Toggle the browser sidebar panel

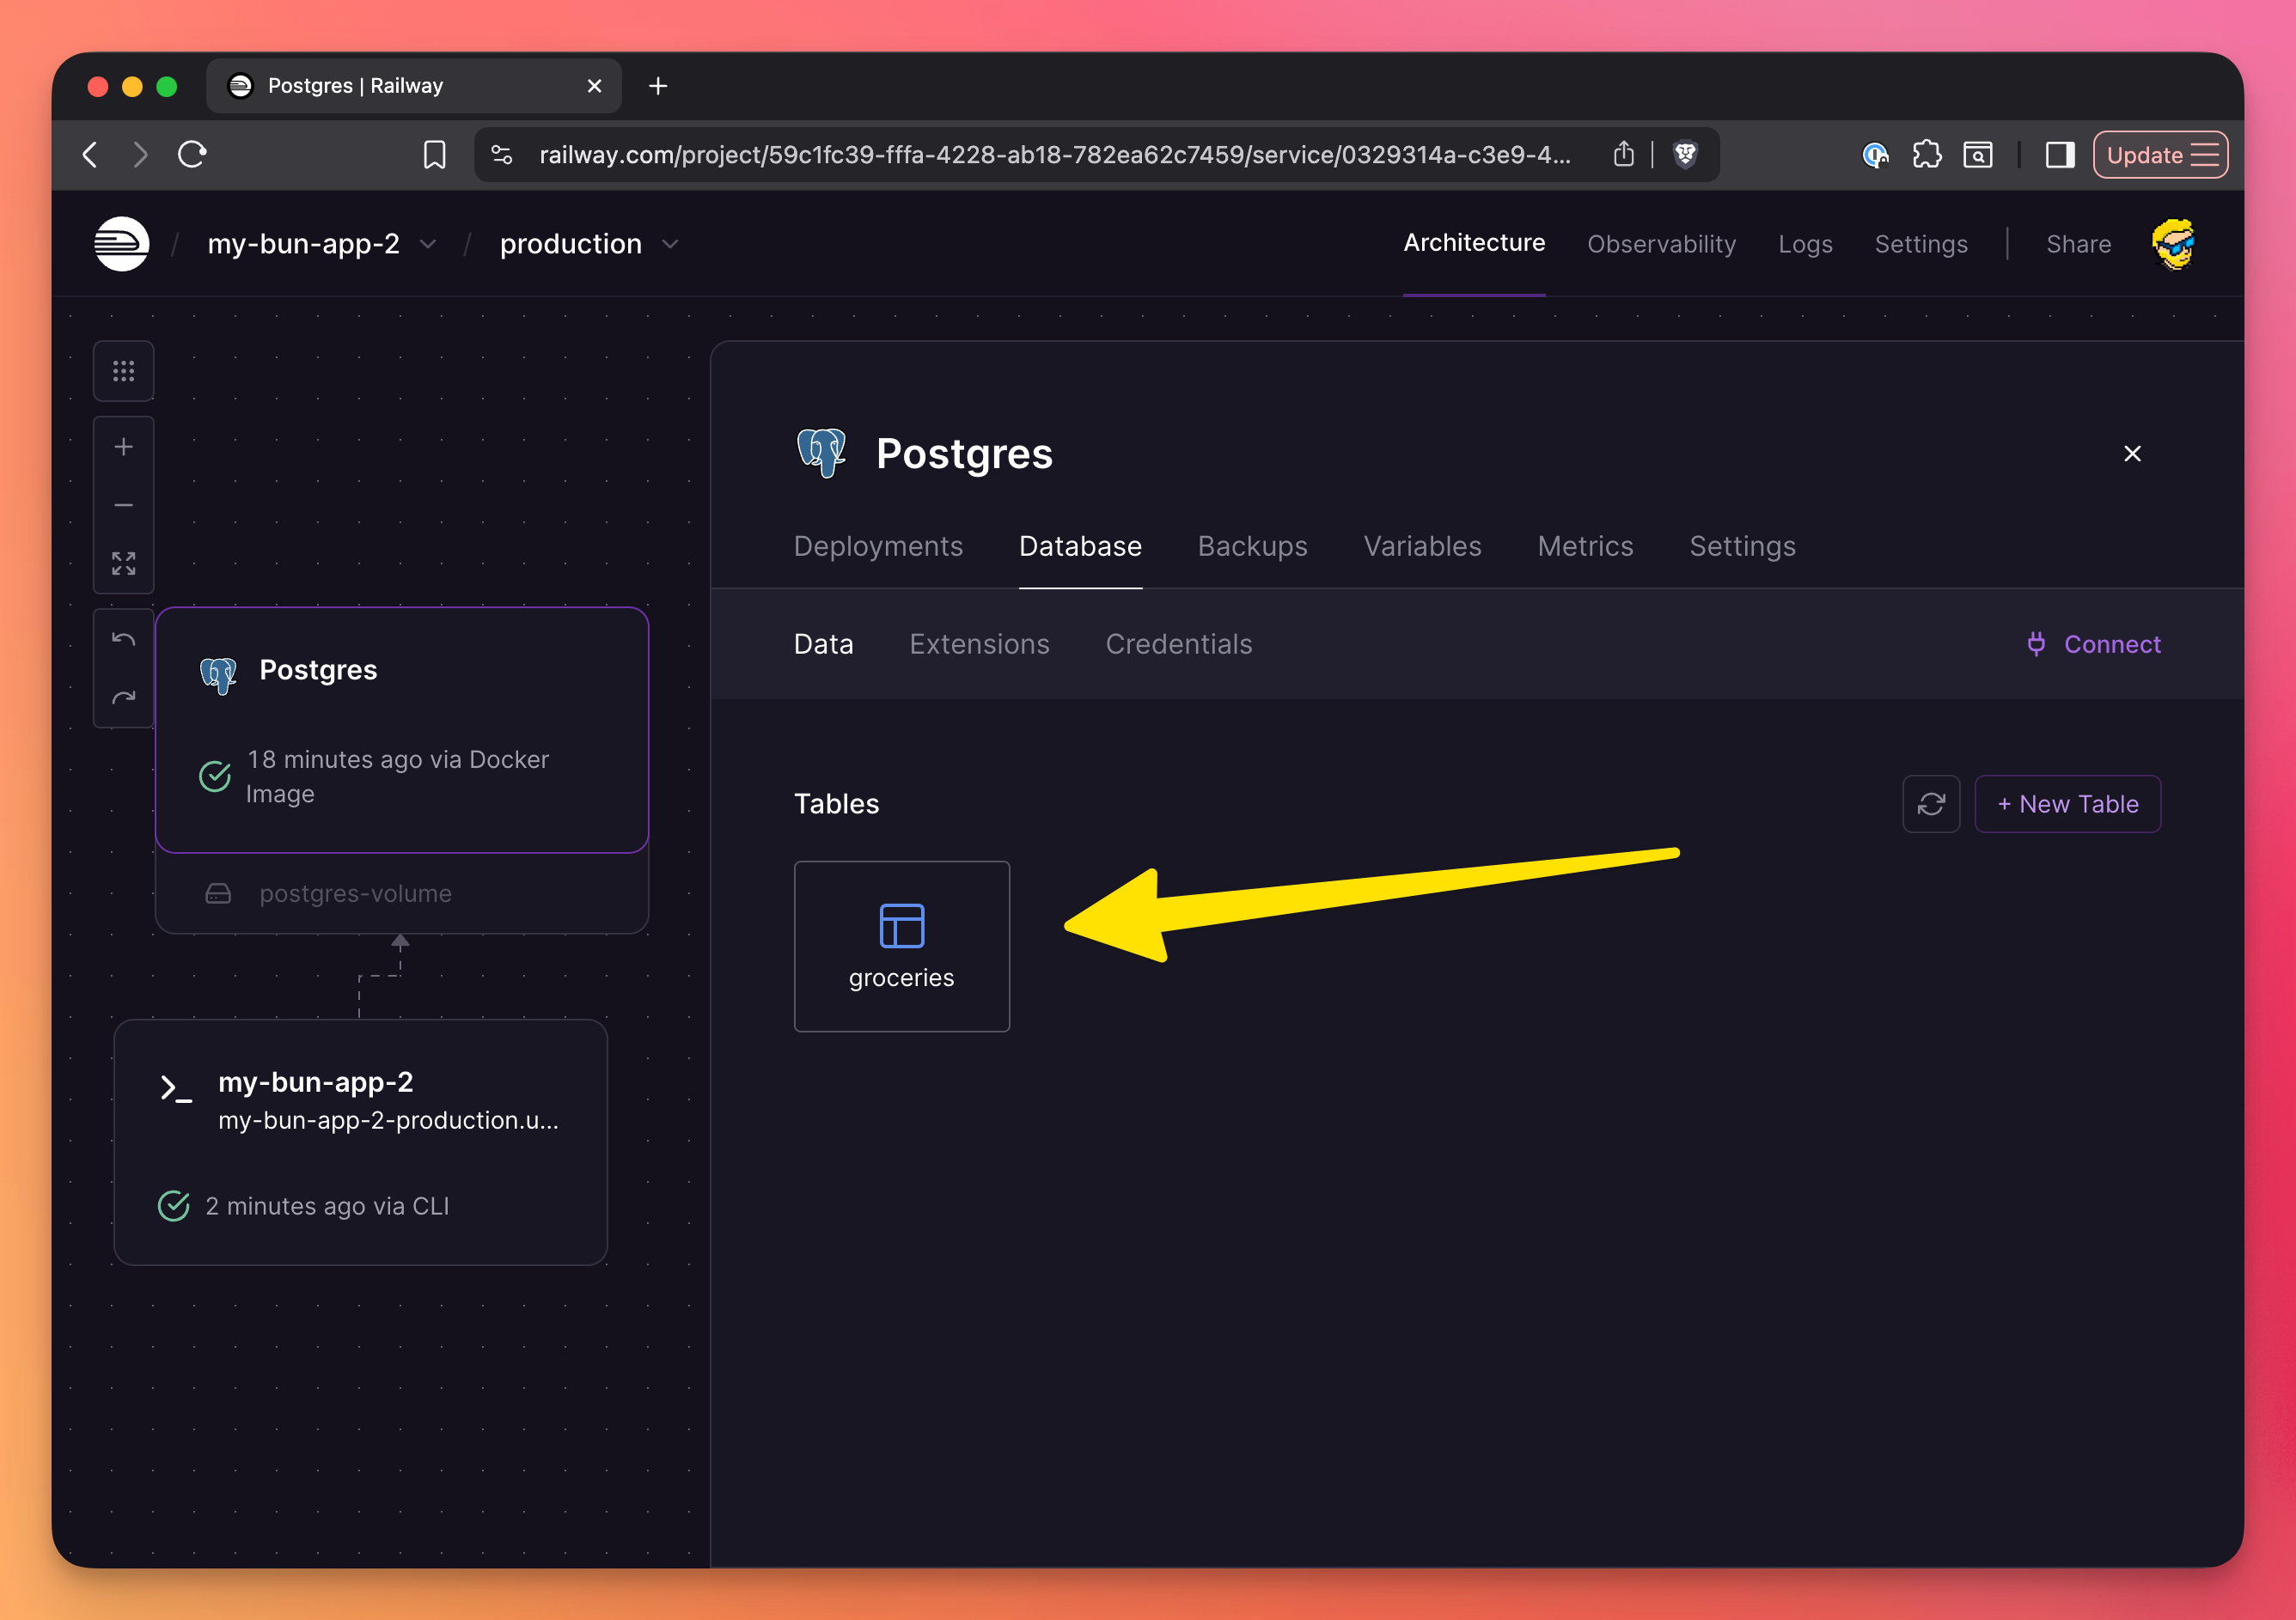tap(2059, 155)
